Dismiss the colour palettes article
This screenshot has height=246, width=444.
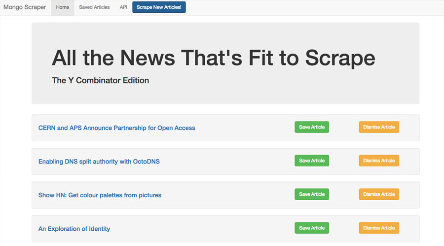379,194
